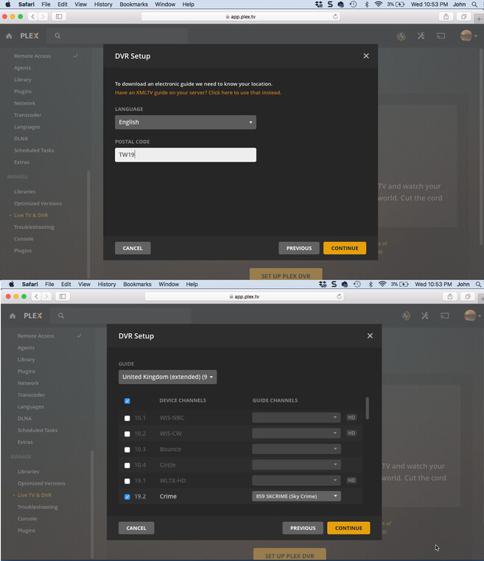Click Cancel in postal code dialog

(133, 248)
